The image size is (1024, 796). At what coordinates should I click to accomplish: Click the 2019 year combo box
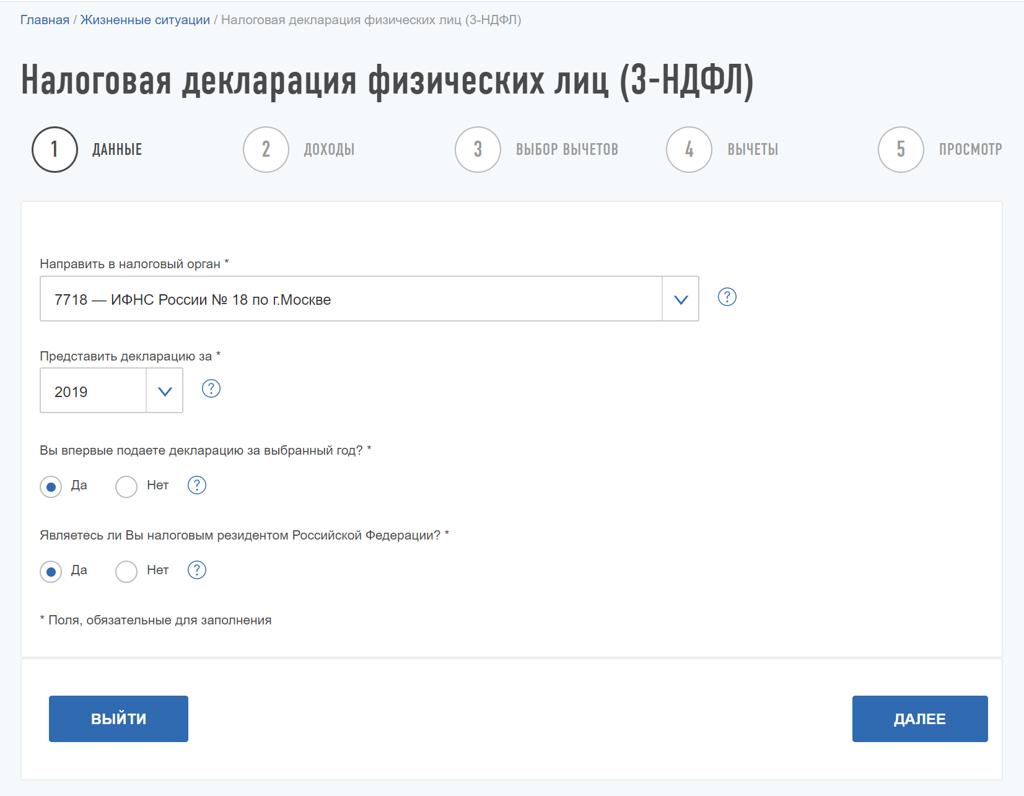click(x=94, y=391)
